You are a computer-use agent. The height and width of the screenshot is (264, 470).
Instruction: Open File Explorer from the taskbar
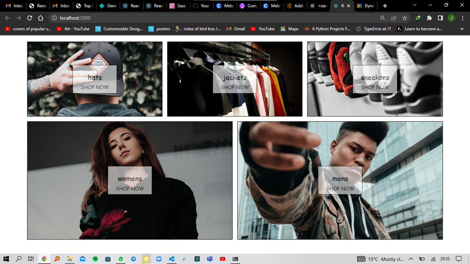point(70,259)
